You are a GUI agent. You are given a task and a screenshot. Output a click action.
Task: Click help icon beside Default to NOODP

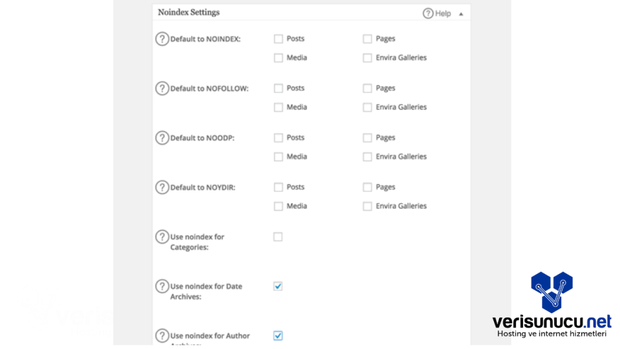pyautogui.click(x=162, y=138)
